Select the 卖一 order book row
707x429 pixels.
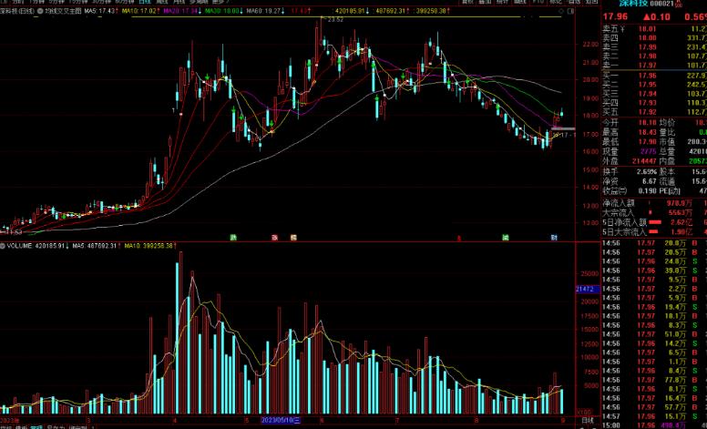[x=654, y=66]
